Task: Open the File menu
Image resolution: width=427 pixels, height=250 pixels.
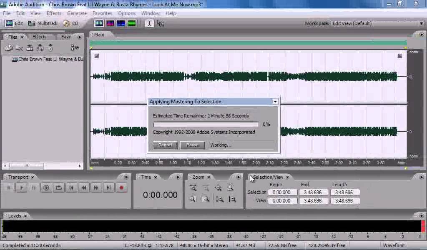Action: point(7,13)
